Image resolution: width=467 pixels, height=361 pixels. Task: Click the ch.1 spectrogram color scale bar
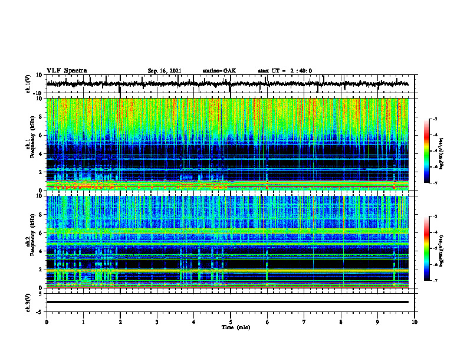click(426, 151)
